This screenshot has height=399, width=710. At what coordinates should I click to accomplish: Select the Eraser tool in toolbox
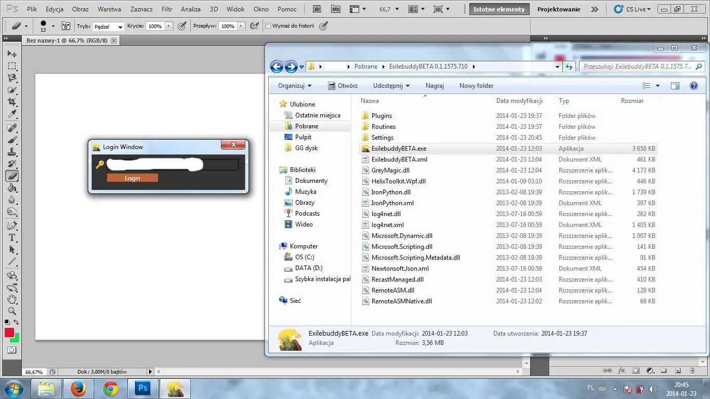click(x=12, y=176)
